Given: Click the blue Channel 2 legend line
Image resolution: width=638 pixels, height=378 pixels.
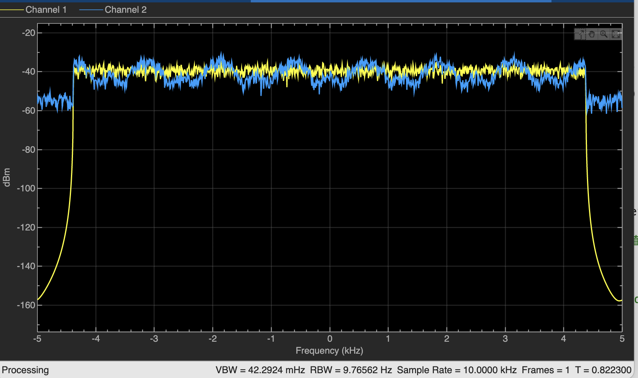Looking at the screenshot, I should point(91,10).
